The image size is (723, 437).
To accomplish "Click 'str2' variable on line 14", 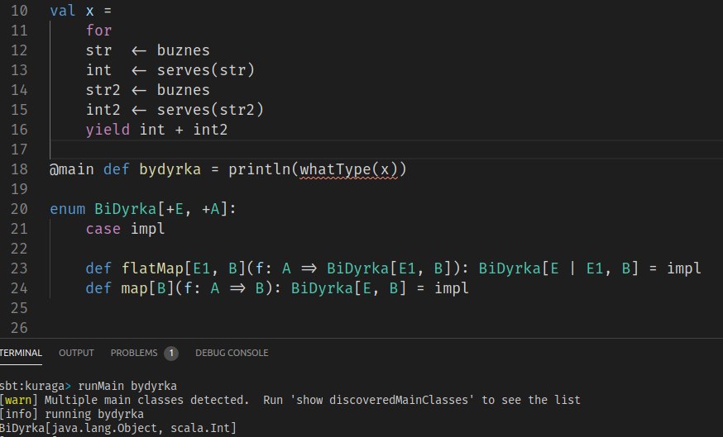I will click(103, 90).
